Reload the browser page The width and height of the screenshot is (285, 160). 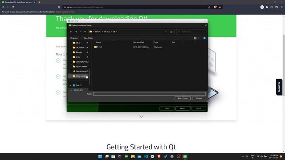point(13,7)
